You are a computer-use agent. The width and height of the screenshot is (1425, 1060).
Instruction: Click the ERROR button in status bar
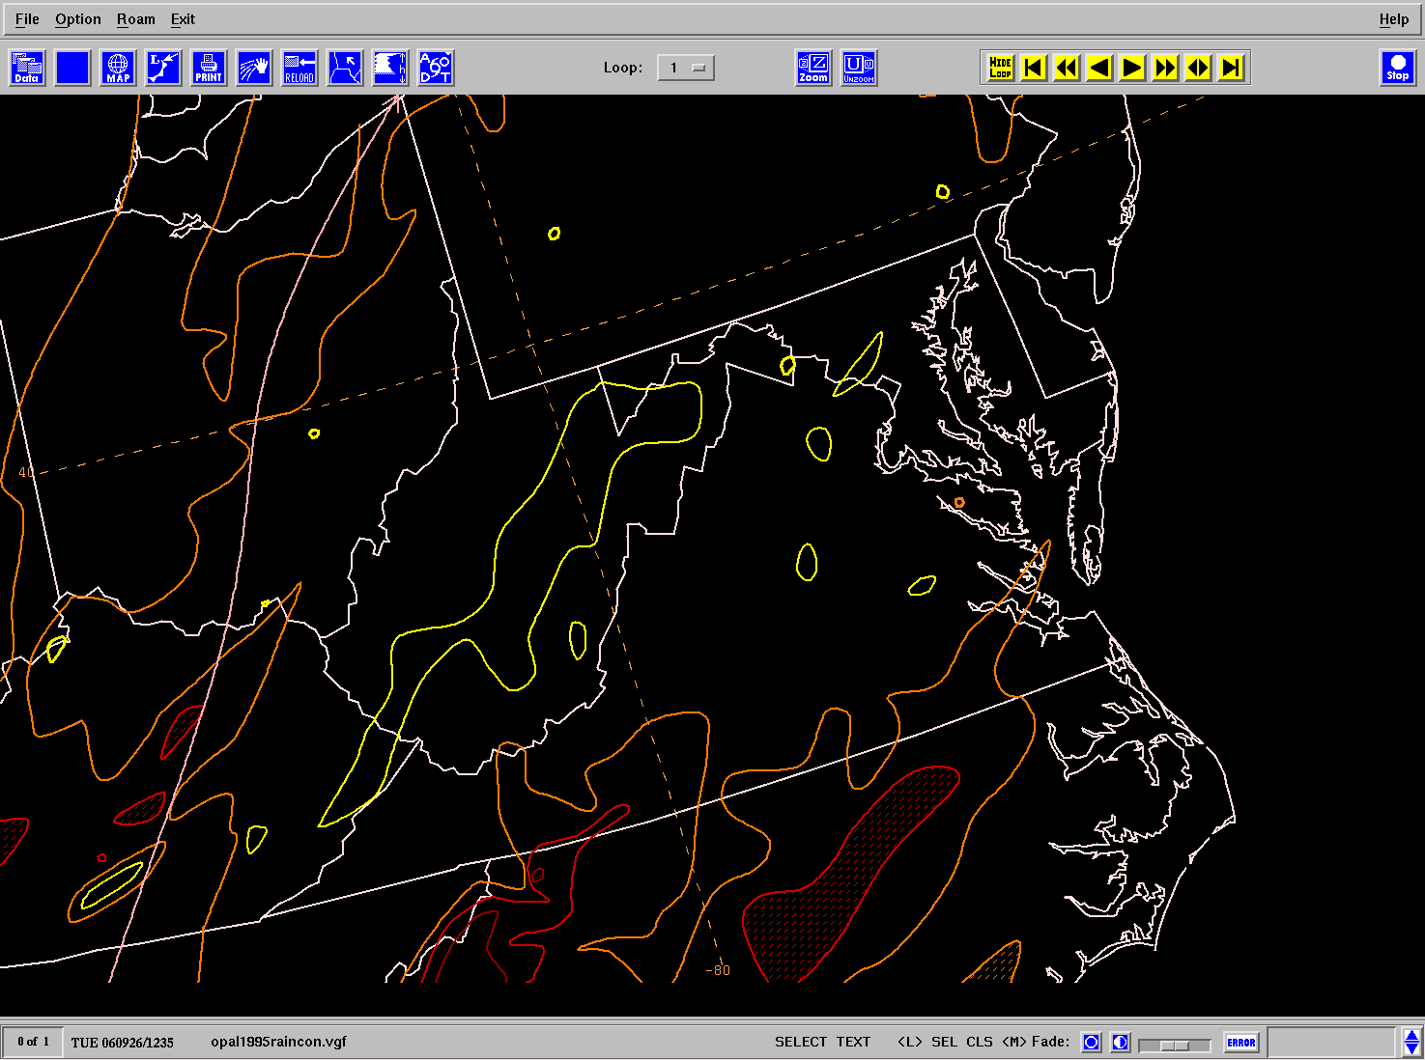(x=1241, y=1043)
